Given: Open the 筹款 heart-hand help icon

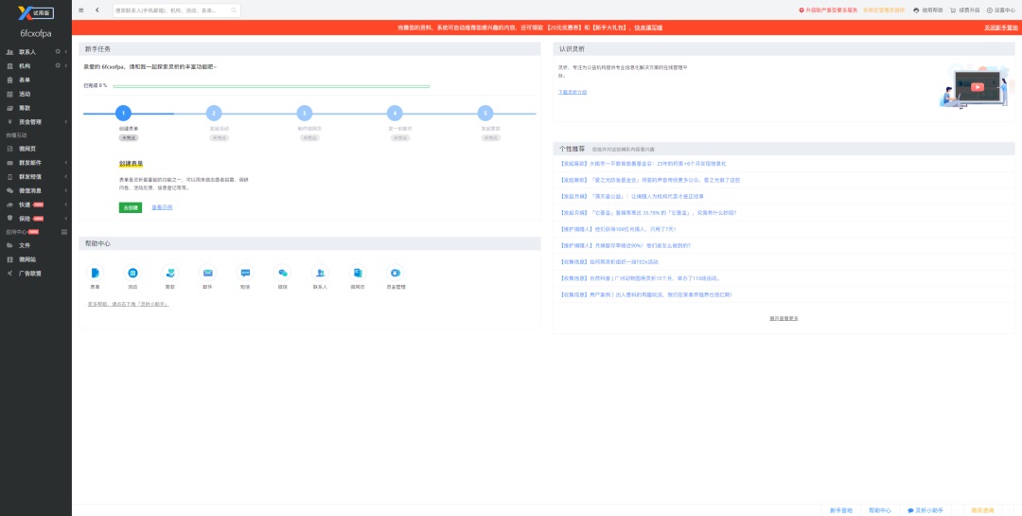Looking at the screenshot, I should [x=170, y=273].
